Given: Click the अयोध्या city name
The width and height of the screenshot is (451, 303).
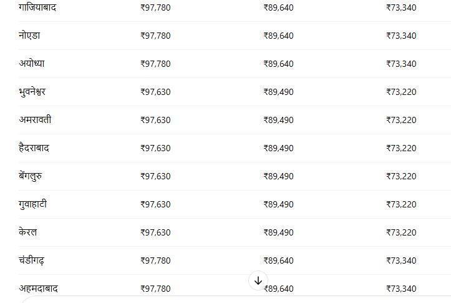Looking at the screenshot, I should pos(32,63).
